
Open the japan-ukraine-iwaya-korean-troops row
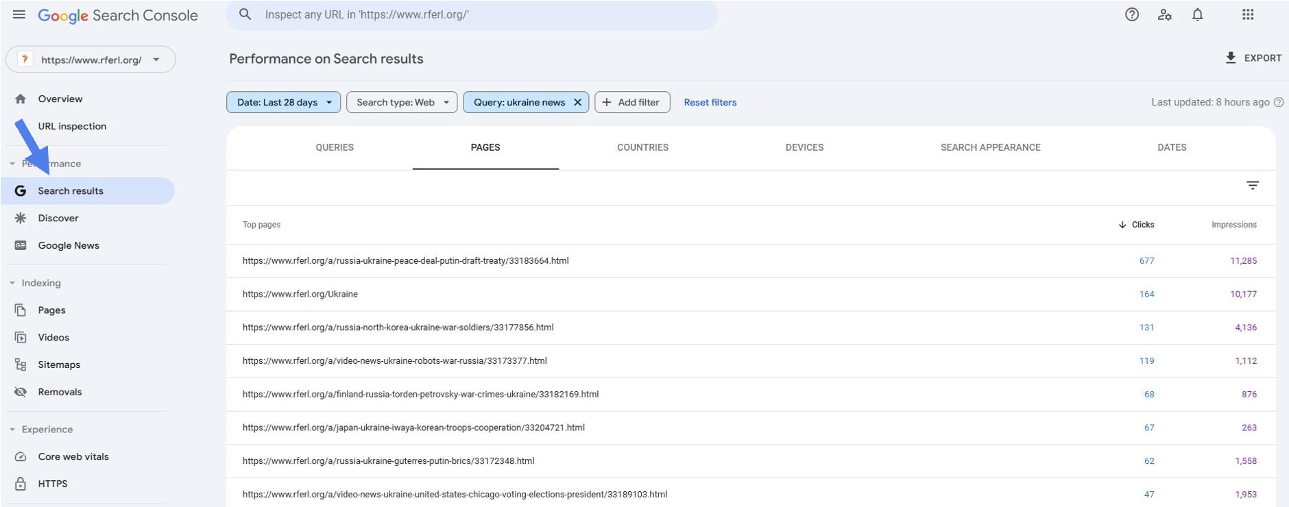click(751, 428)
